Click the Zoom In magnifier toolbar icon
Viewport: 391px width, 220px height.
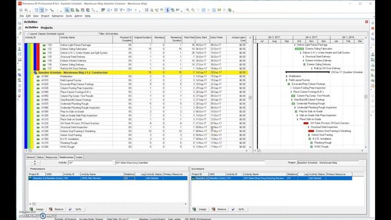(x=188, y=10)
